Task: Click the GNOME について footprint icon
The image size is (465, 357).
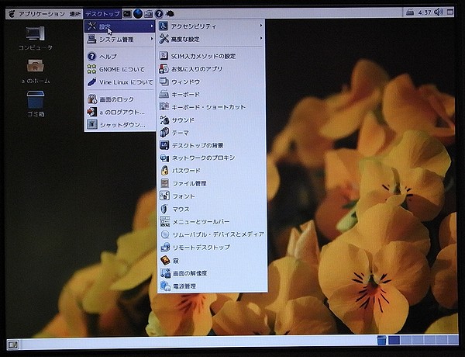Action: pyautogui.click(x=91, y=69)
